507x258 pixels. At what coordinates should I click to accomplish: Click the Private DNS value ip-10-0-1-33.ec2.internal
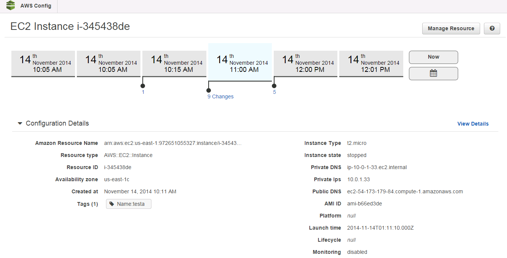coord(377,167)
